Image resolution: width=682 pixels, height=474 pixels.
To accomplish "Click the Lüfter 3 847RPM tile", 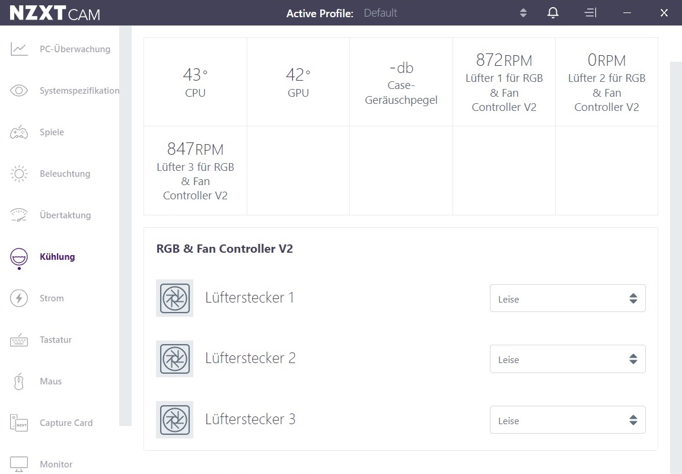I will click(195, 171).
